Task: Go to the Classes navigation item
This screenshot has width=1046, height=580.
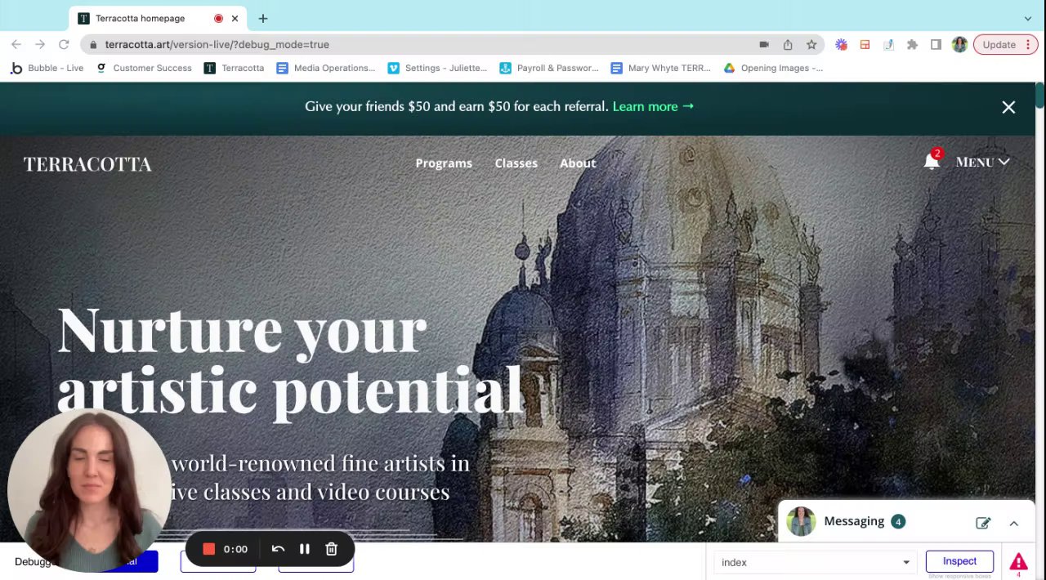Action: pyautogui.click(x=516, y=163)
